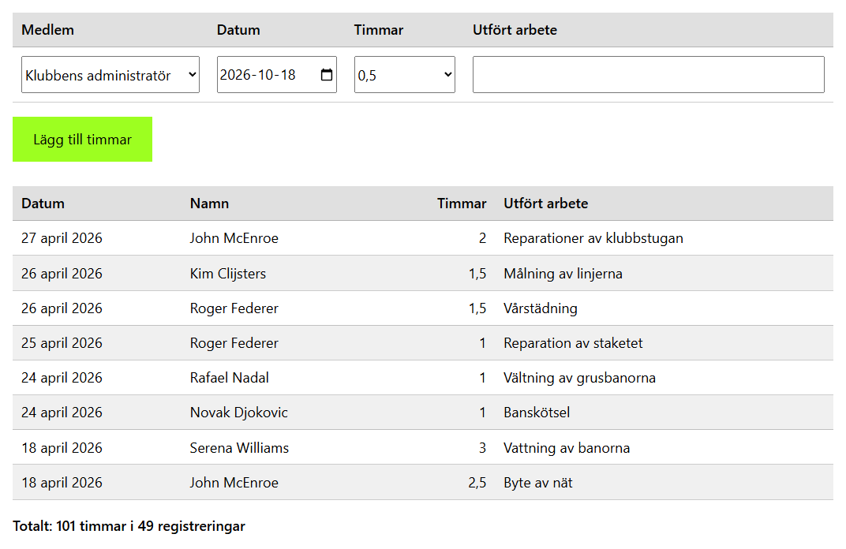Click the Timmar column header in the hours table
The height and width of the screenshot is (549, 846).
pyautogui.click(x=462, y=204)
